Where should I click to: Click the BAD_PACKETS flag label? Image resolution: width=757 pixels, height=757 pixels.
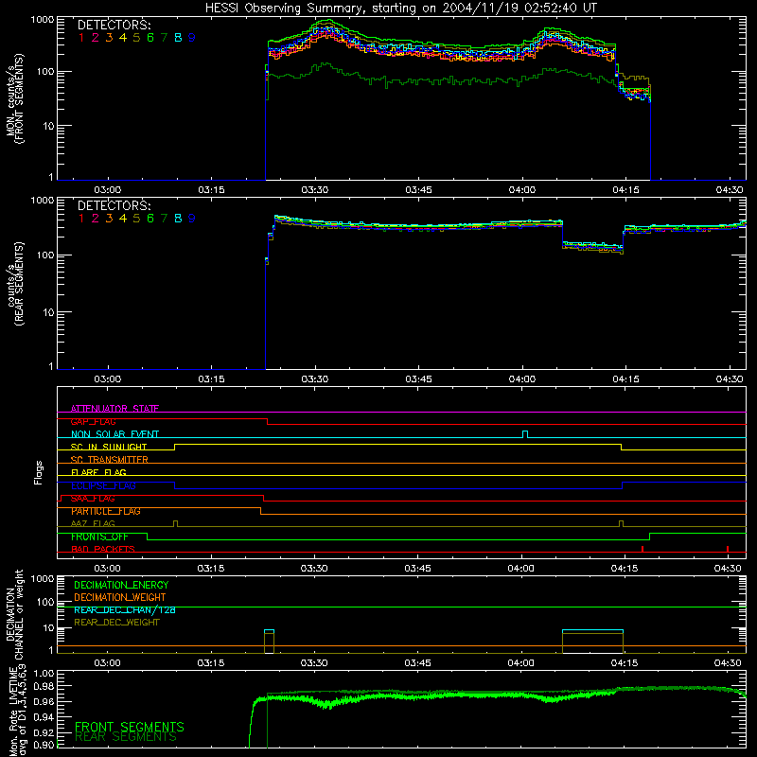pos(103,549)
